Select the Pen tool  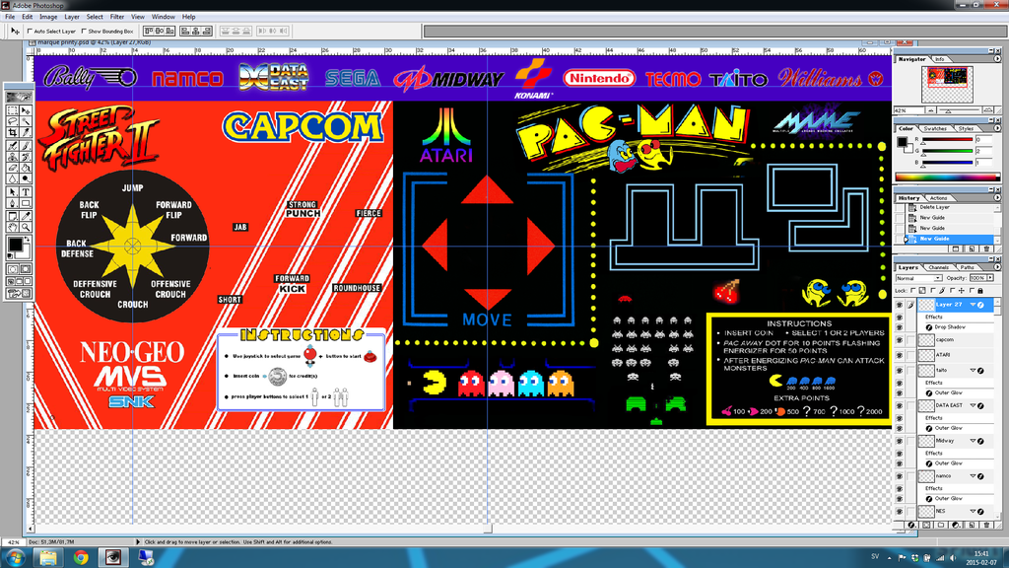coord(12,203)
